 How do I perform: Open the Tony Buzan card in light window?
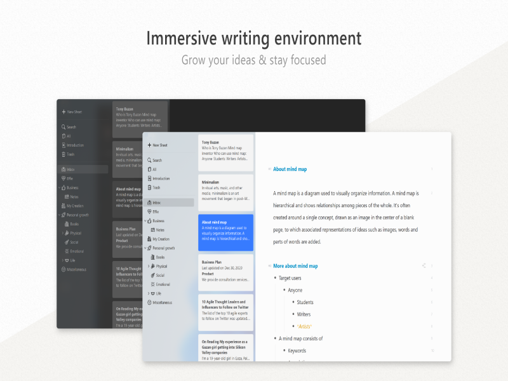tap(225, 152)
